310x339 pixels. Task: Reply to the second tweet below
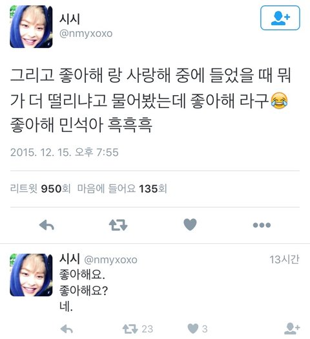67,329
